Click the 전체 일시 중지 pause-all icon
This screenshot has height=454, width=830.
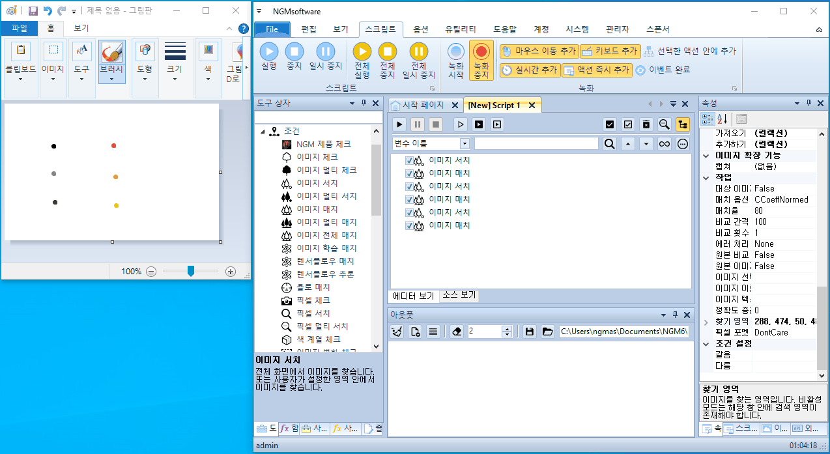pyautogui.click(x=418, y=51)
